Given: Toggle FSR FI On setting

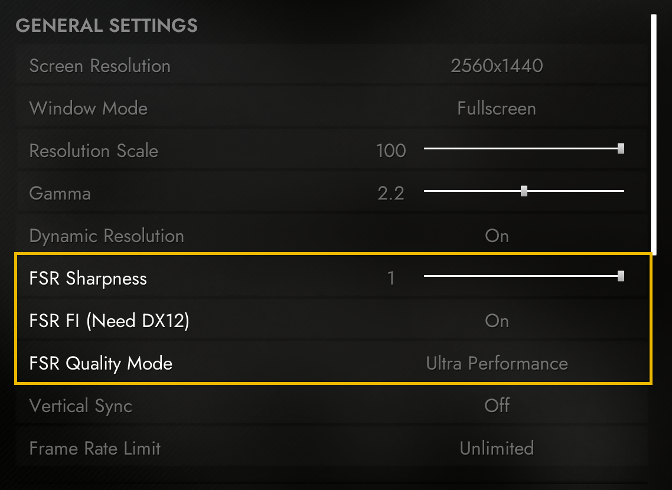Looking at the screenshot, I should pyautogui.click(x=497, y=321).
